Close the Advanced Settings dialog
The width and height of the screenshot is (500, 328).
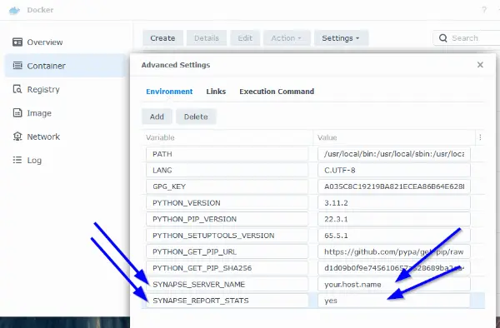tap(480, 65)
